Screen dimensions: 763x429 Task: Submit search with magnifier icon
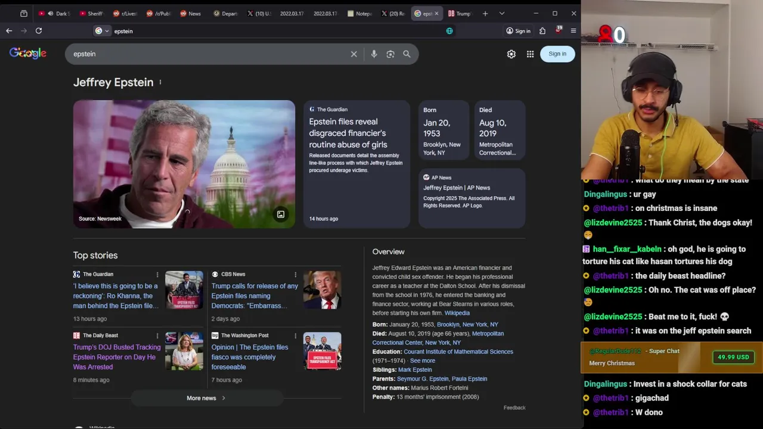click(x=407, y=54)
